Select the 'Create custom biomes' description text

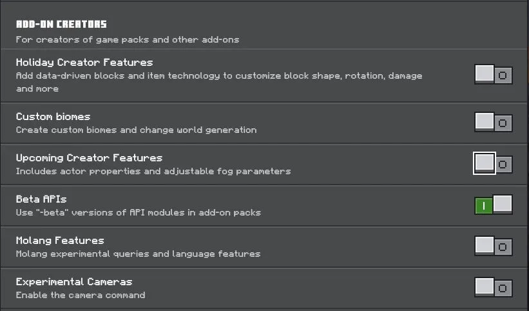point(137,130)
